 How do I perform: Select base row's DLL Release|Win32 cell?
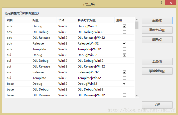point(95,95)
